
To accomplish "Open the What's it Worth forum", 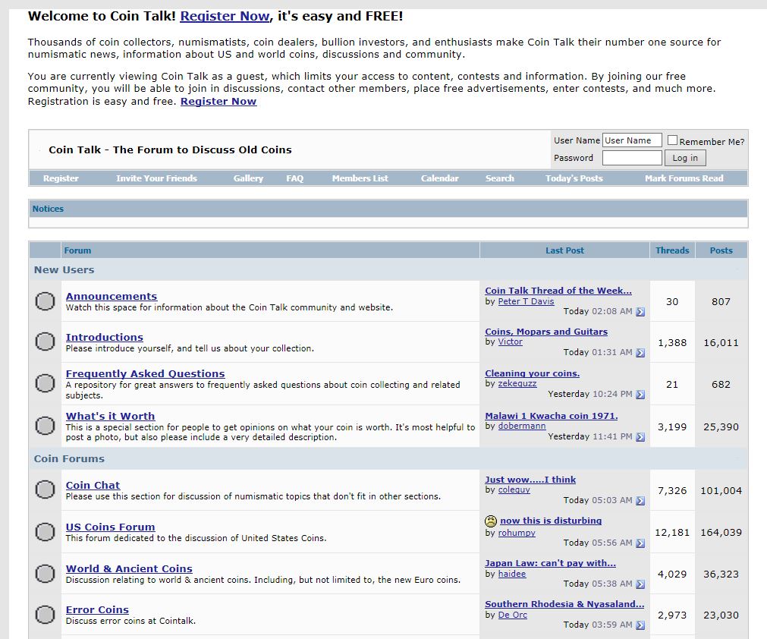I will [110, 416].
